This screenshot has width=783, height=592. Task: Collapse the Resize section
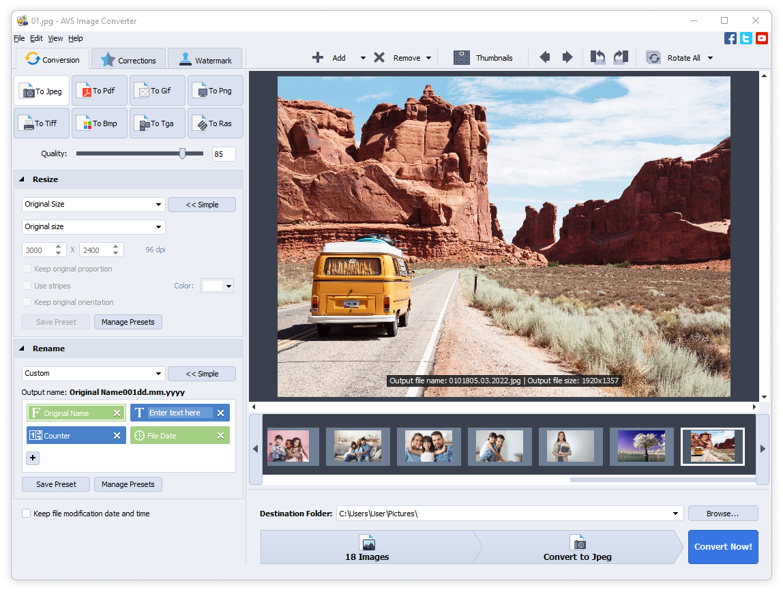coord(22,179)
